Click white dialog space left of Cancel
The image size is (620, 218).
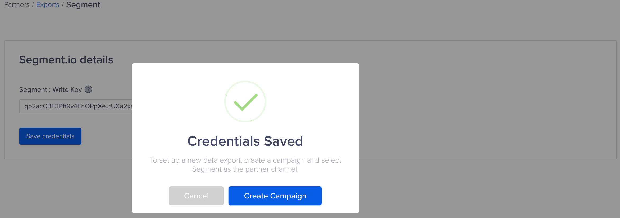pyautogui.click(x=150, y=196)
